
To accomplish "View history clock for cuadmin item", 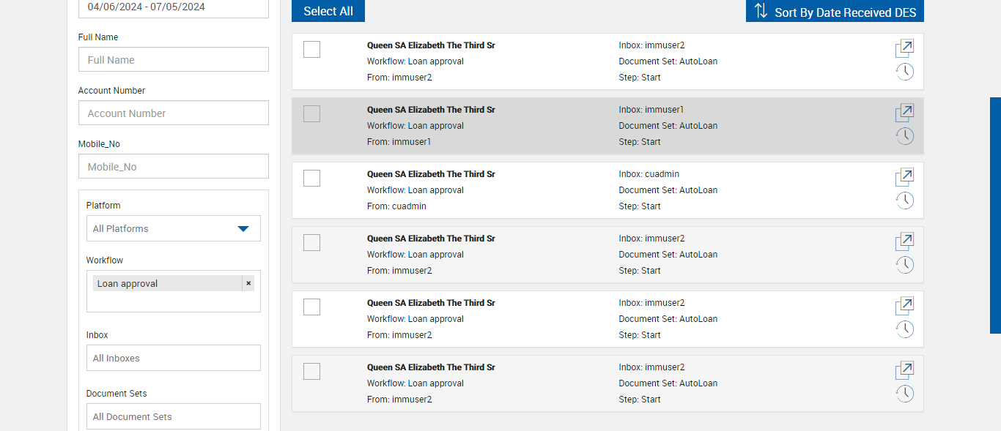I will (905, 200).
